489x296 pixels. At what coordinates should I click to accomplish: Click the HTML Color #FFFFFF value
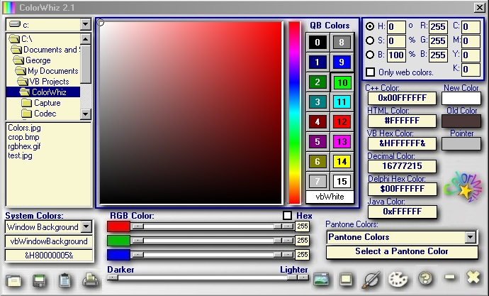pyautogui.click(x=402, y=121)
